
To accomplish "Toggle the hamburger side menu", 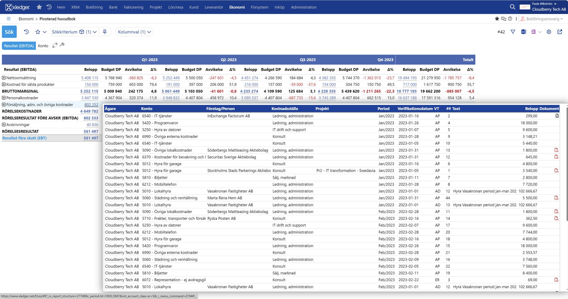I will (x=9, y=19).
